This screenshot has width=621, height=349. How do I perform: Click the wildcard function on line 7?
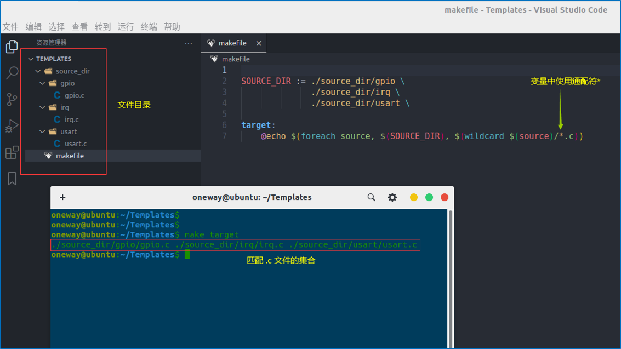[484, 136]
